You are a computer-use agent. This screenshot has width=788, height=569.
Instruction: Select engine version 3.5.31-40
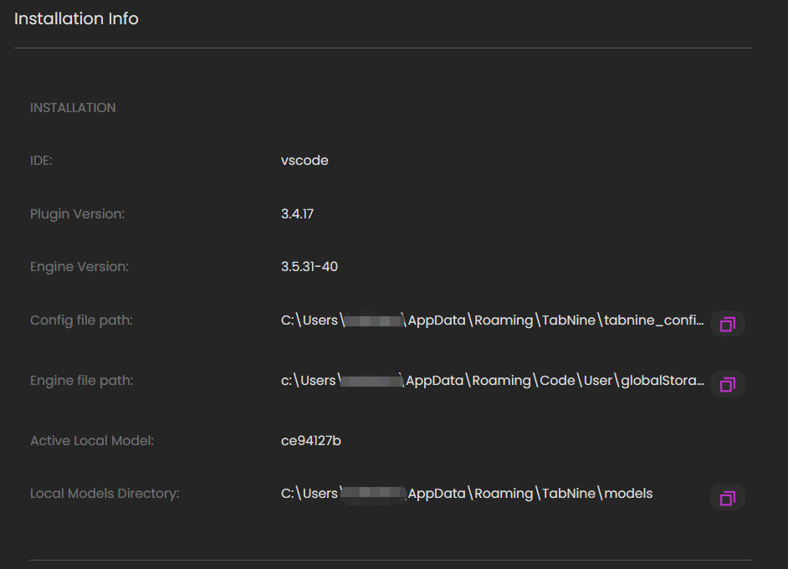(309, 266)
